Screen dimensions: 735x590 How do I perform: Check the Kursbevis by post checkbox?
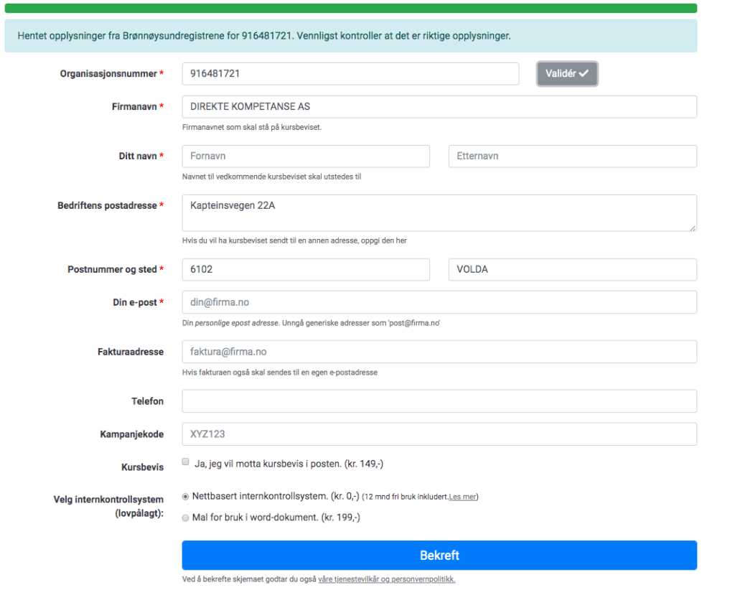[x=186, y=462]
